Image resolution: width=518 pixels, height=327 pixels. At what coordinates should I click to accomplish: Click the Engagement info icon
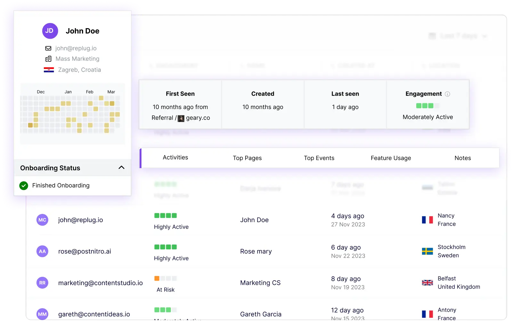447,94
